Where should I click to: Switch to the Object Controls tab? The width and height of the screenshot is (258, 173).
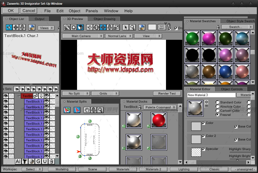[x=232, y=89]
